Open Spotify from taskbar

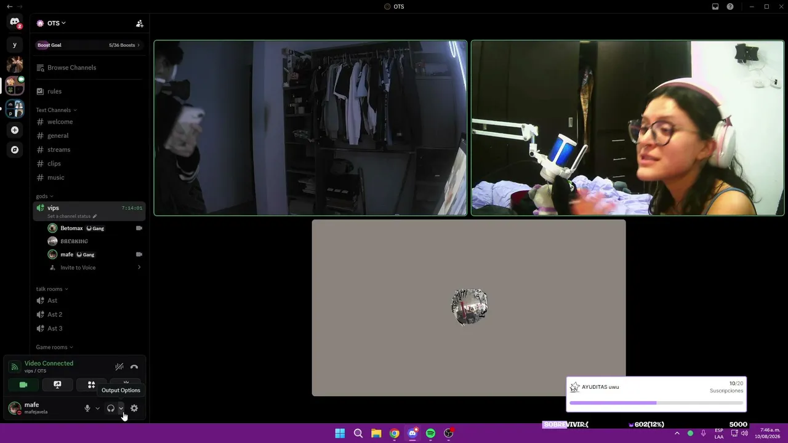click(x=430, y=433)
